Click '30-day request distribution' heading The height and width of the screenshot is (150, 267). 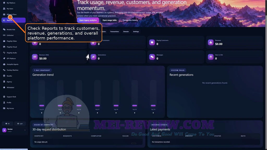[49, 130]
